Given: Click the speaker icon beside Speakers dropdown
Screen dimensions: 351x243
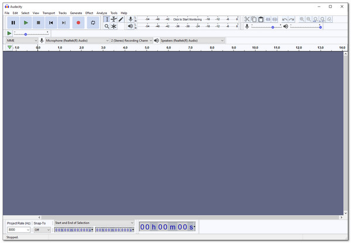Looking at the screenshot, I should click(x=156, y=40).
